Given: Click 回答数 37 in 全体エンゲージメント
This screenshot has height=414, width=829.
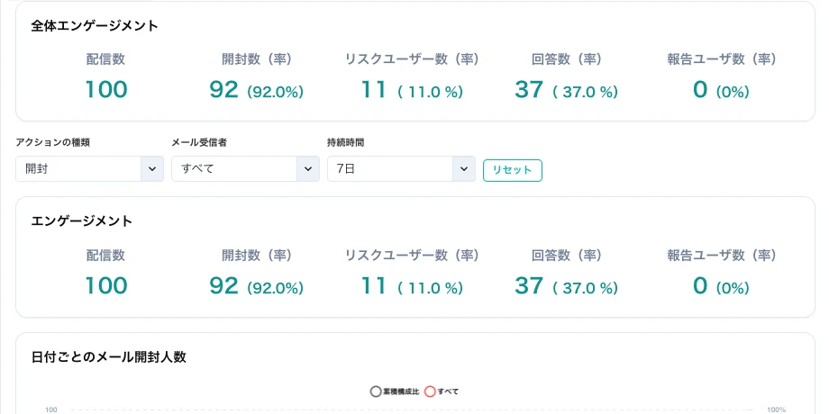Looking at the screenshot, I should pos(529,90).
